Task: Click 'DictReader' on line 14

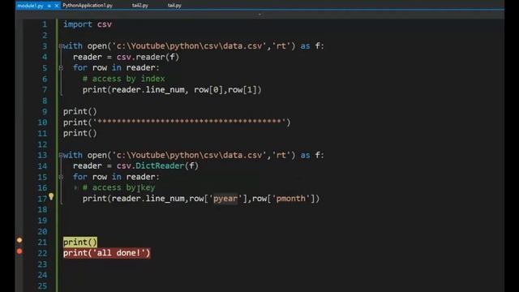Action: (x=160, y=165)
